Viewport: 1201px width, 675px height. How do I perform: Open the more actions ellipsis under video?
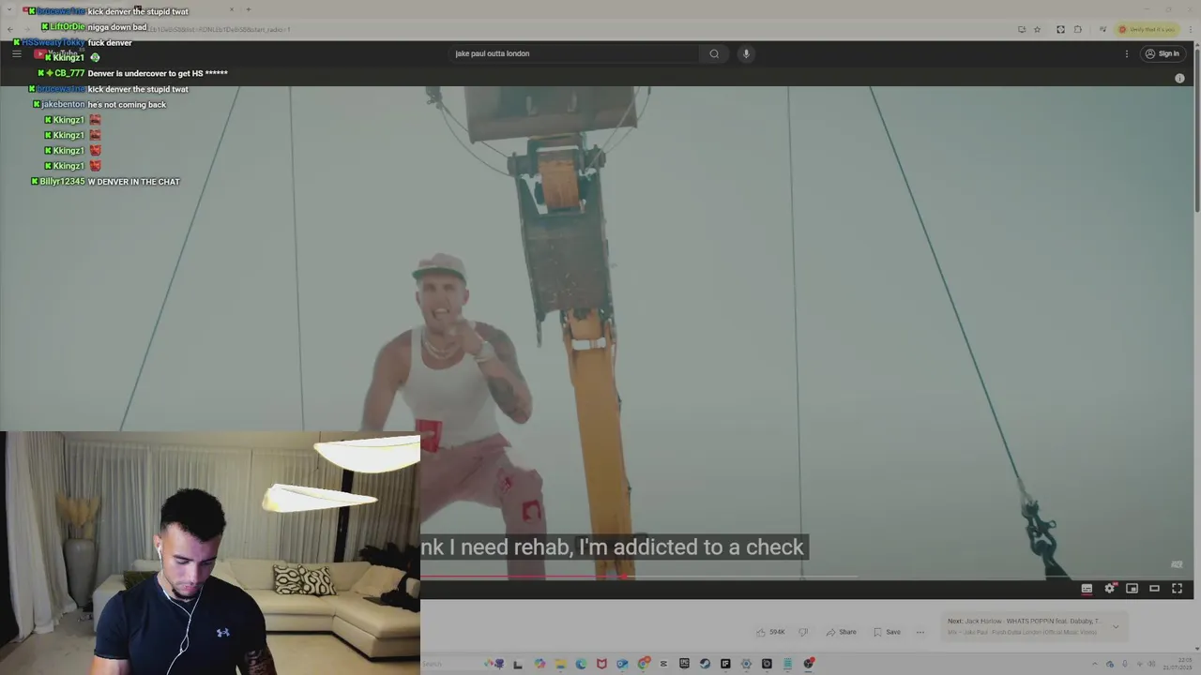[920, 632]
